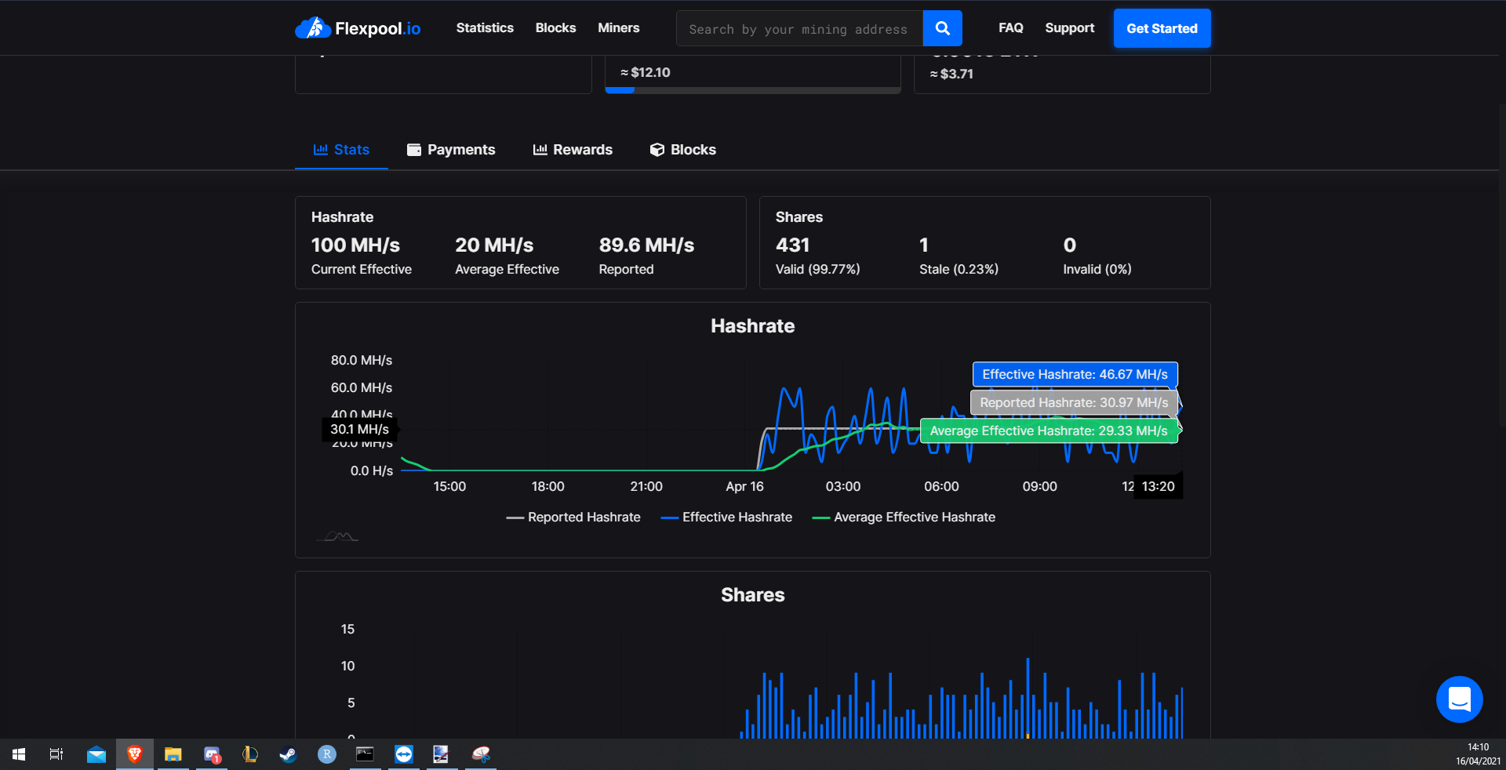Click the small hashrate sparkline icon under chart
This screenshot has height=770, width=1506.
pos(337,536)
